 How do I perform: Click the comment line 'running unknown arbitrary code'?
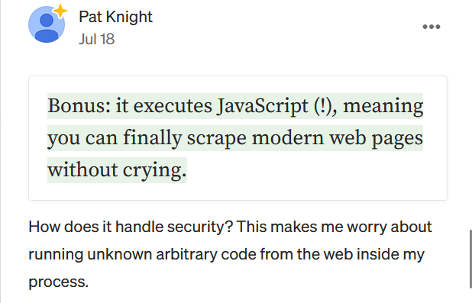(x=144, y=254)
